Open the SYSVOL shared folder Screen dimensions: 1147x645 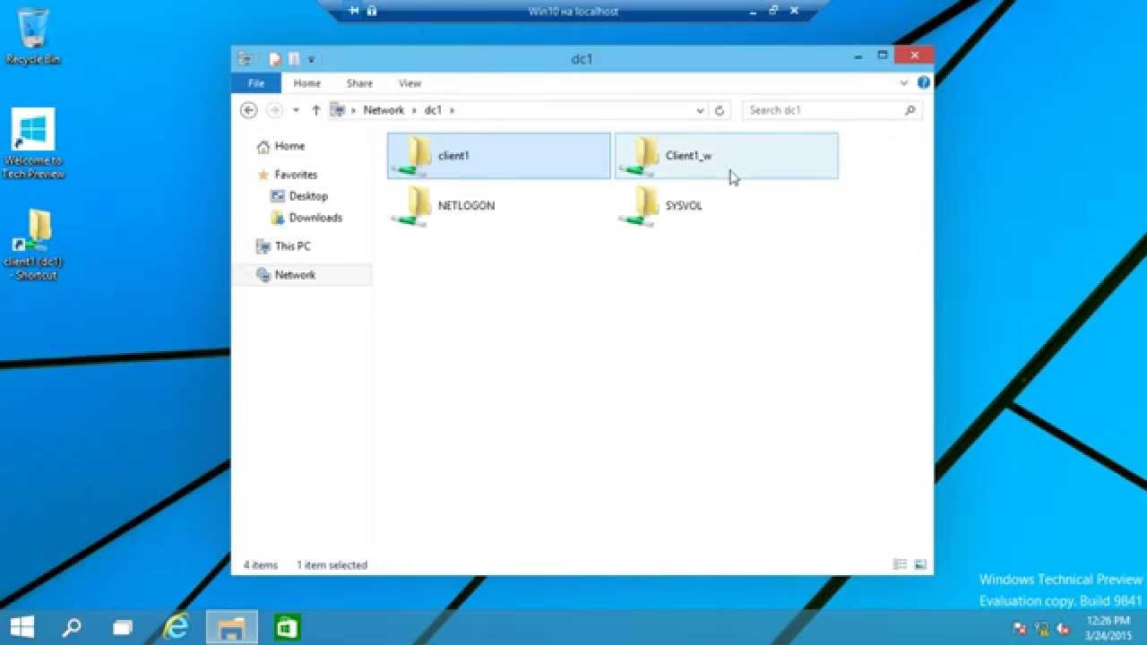727,206
